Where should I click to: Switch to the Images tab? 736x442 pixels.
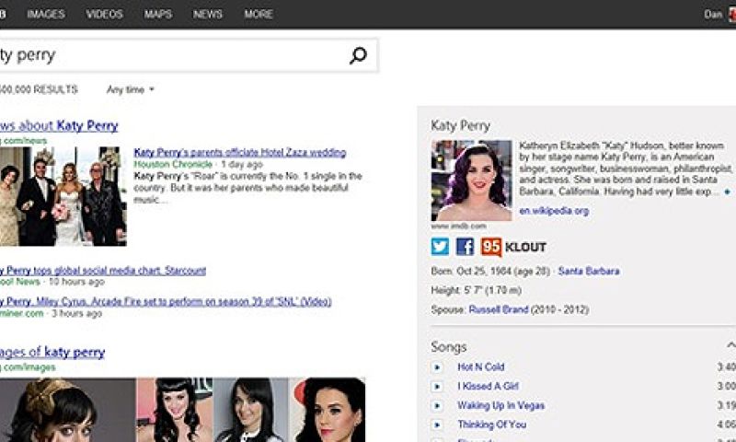tap(46, 14)
